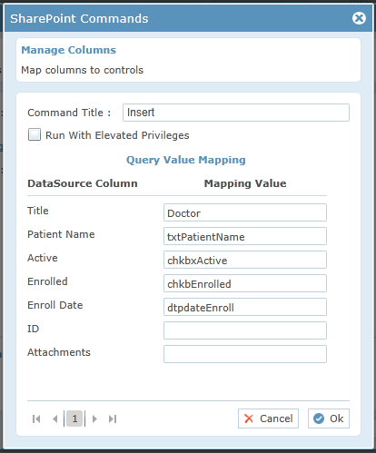The width and height of the screenshot is (376, 453).
Task: Click the Enroll Date column label
Action: click(55, 305)
